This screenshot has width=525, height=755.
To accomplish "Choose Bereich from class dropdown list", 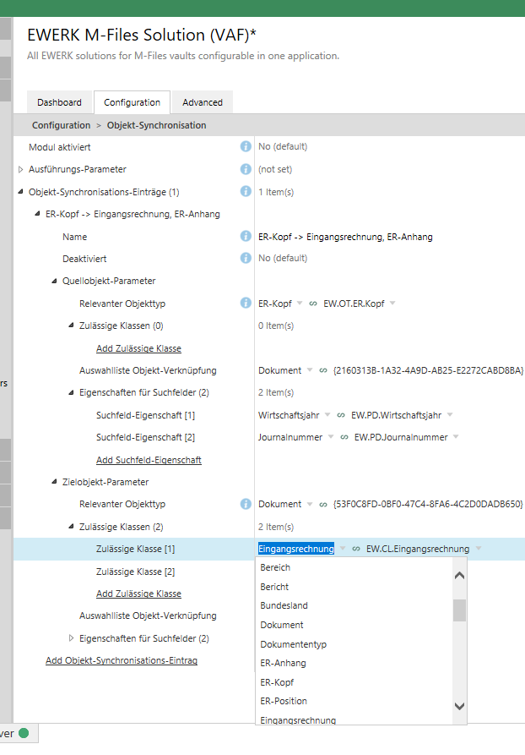I will tap(354, 567).
